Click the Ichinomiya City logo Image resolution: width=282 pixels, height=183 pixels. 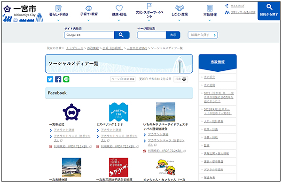(23, 13)
